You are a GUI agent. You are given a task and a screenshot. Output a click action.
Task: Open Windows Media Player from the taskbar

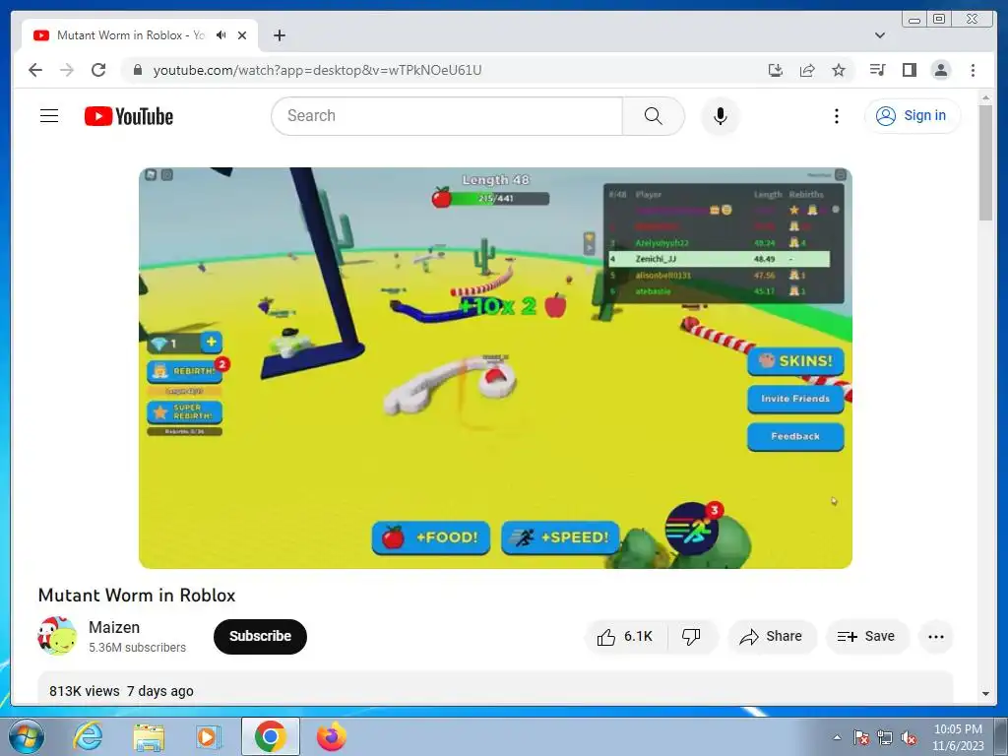(209, 736)
